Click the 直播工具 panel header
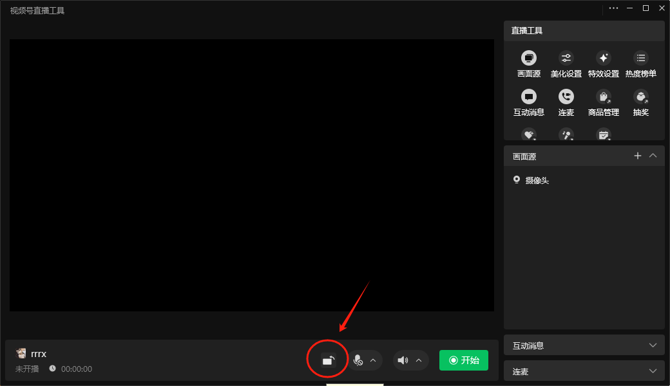The height and width of the screenshot is (386, 670). pyautogui.click(x=584, y=31)
